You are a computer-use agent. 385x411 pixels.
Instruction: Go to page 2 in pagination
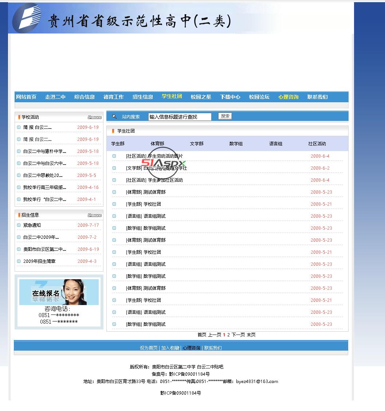(228, 335)
